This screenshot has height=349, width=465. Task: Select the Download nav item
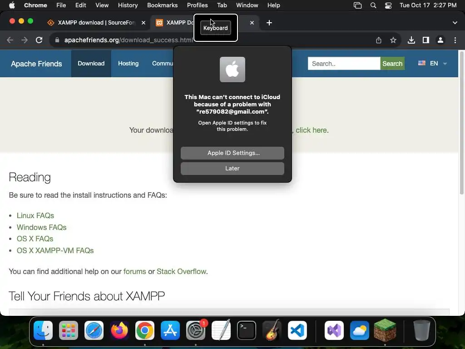pyautogui.click(x=91, y=64)
